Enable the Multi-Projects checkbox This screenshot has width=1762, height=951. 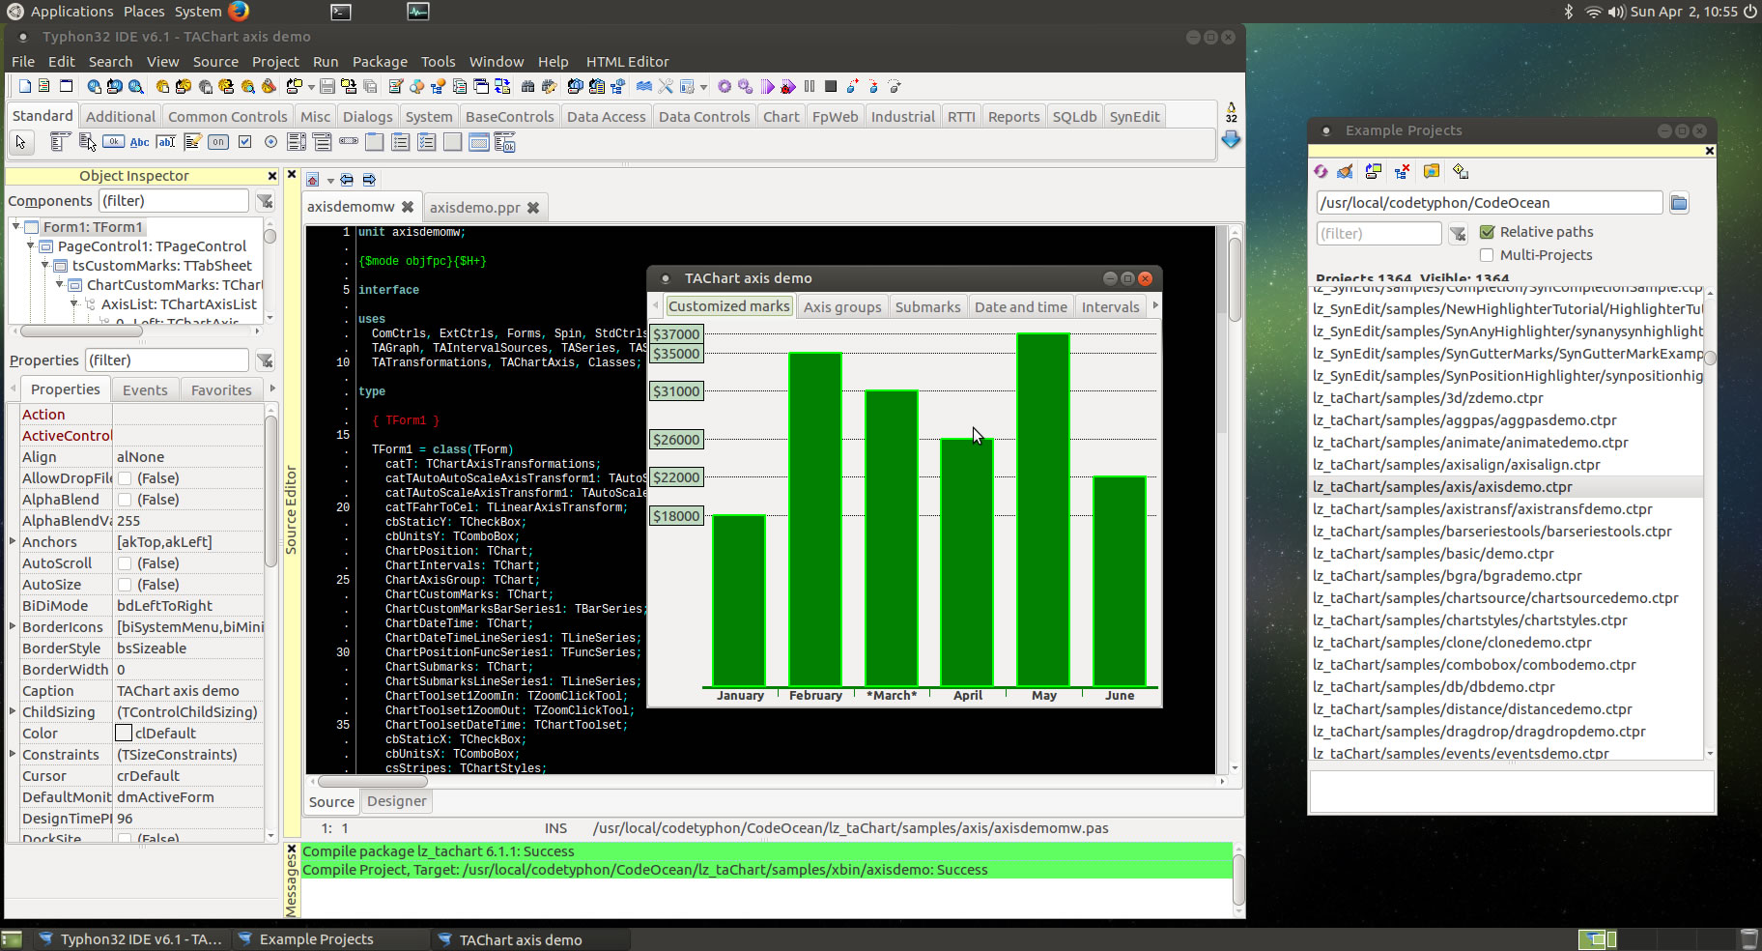coord(1488,255)
